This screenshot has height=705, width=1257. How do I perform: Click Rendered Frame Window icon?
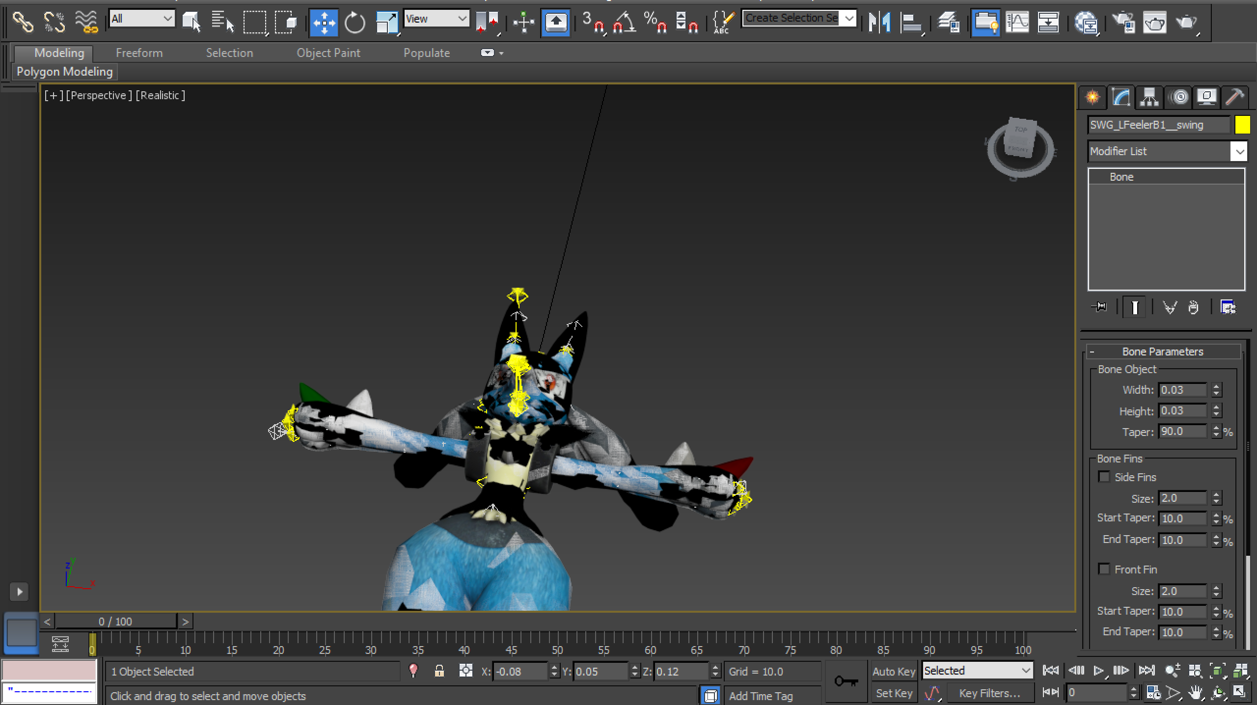(x=1155, y=22)
